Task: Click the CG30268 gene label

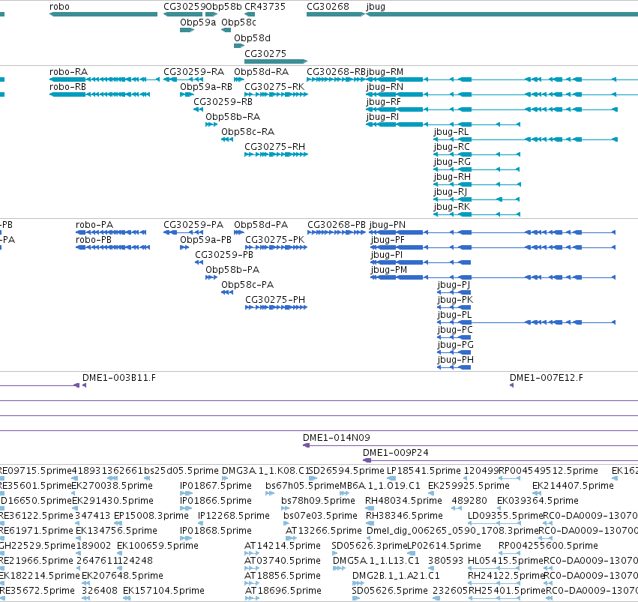Action: (328, 7)
